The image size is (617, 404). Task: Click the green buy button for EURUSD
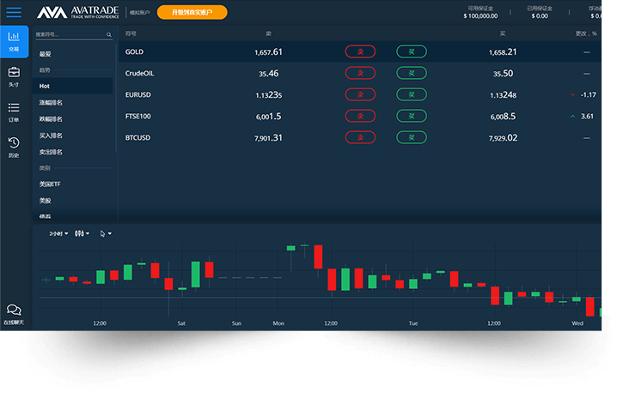click(411, 94)
